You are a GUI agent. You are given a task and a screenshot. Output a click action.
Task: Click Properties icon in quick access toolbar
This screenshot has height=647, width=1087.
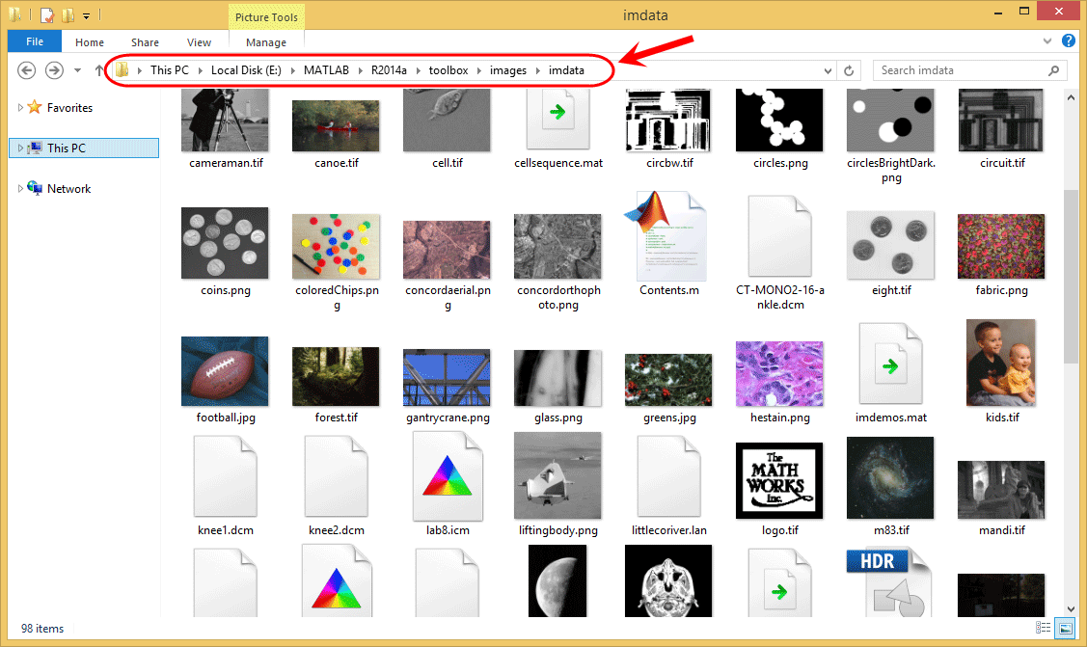click(47, 14)
